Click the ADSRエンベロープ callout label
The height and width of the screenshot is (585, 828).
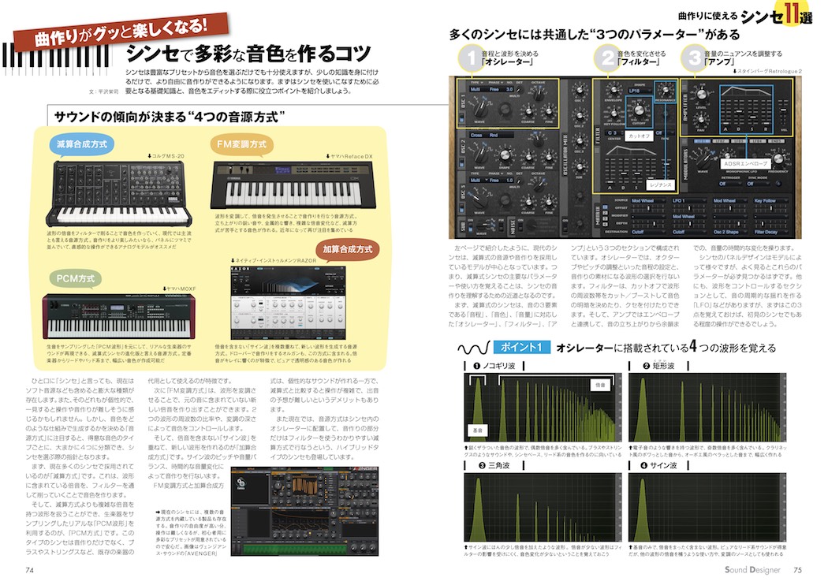[746, 164]
